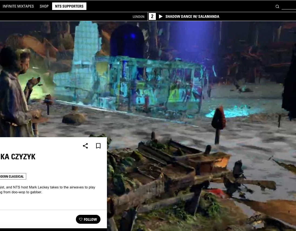Click the episode title ending in Czyzyk

coord(18,157)
